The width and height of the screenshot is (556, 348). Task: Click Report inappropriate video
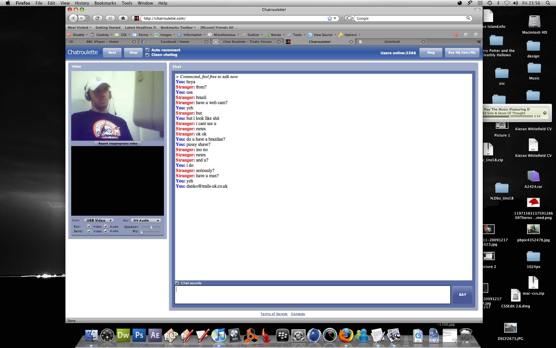[x=118, y=143]
